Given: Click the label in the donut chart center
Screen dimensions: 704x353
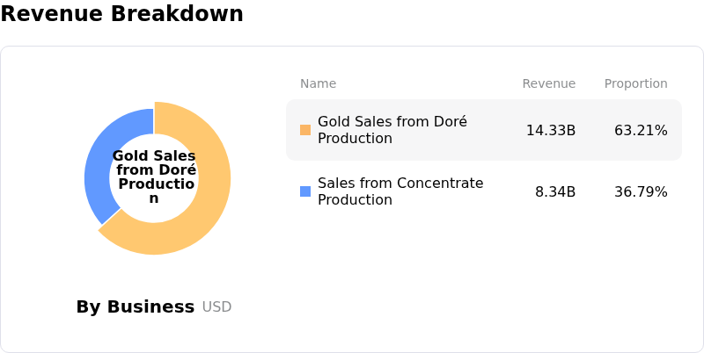Looking at the screenshot, I should tap(154, 177).
